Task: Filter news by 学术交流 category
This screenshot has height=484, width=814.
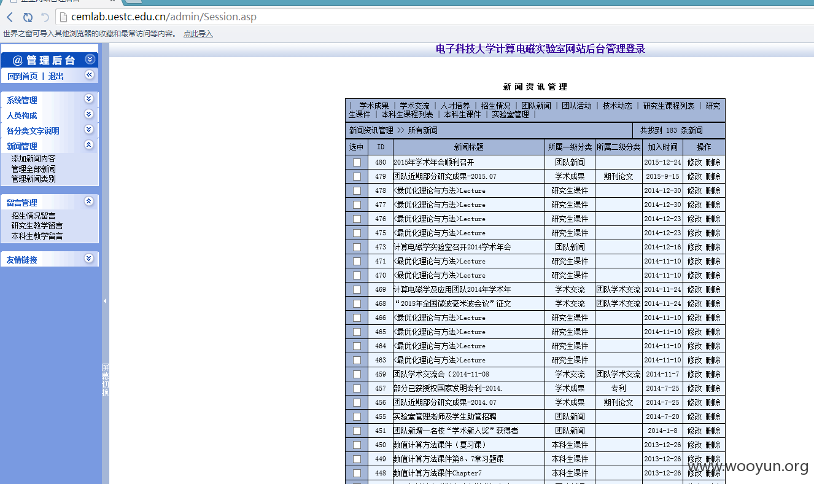Action: tap(414, 106)
